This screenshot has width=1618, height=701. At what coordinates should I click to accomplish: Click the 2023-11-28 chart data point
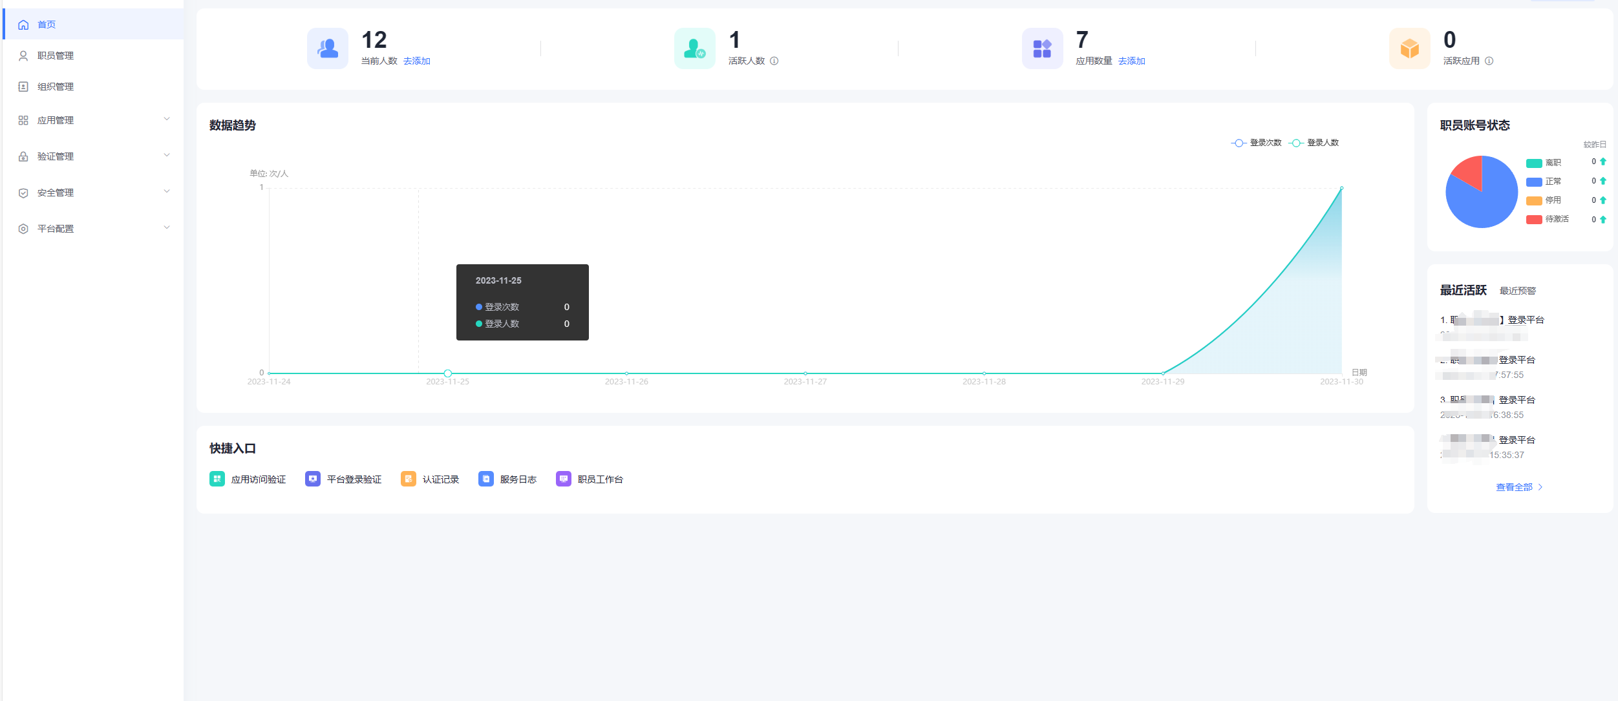984,373
